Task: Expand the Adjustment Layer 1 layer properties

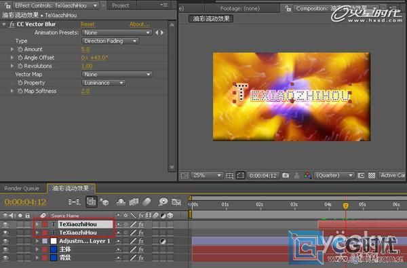Action: [x=37, y=241]
